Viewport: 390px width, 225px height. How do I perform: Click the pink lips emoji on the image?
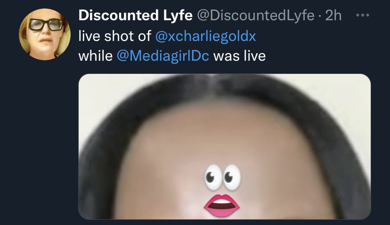tap(222, 206)
